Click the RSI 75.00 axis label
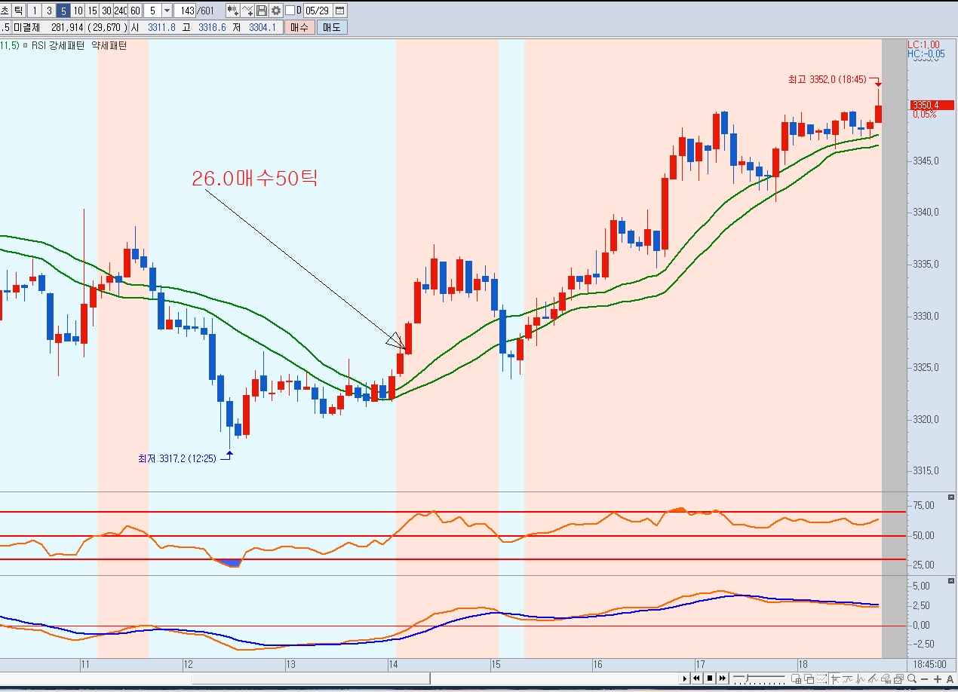This screenshot has width=958, height=692. [923, 505]
